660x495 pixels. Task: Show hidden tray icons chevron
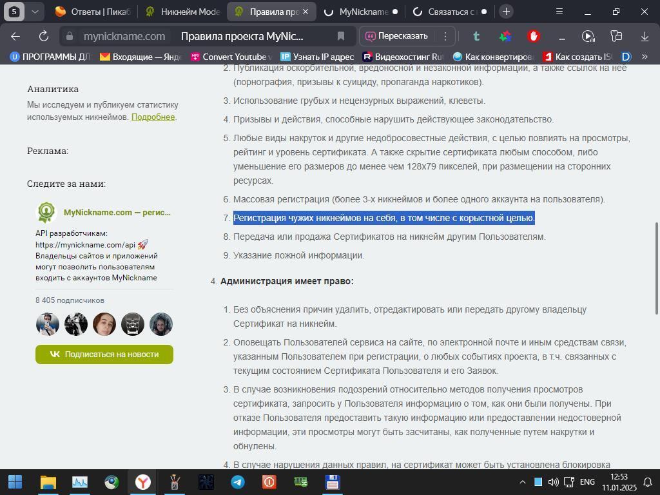tap(522, 482)
